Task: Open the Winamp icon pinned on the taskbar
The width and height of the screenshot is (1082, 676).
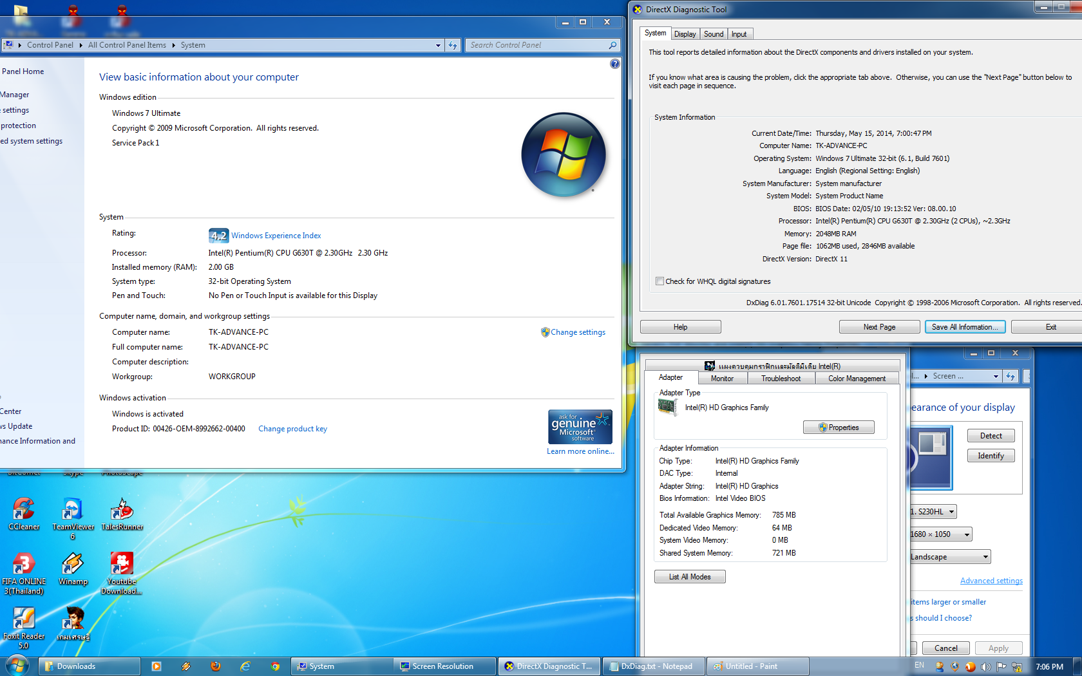Action: 186,666
